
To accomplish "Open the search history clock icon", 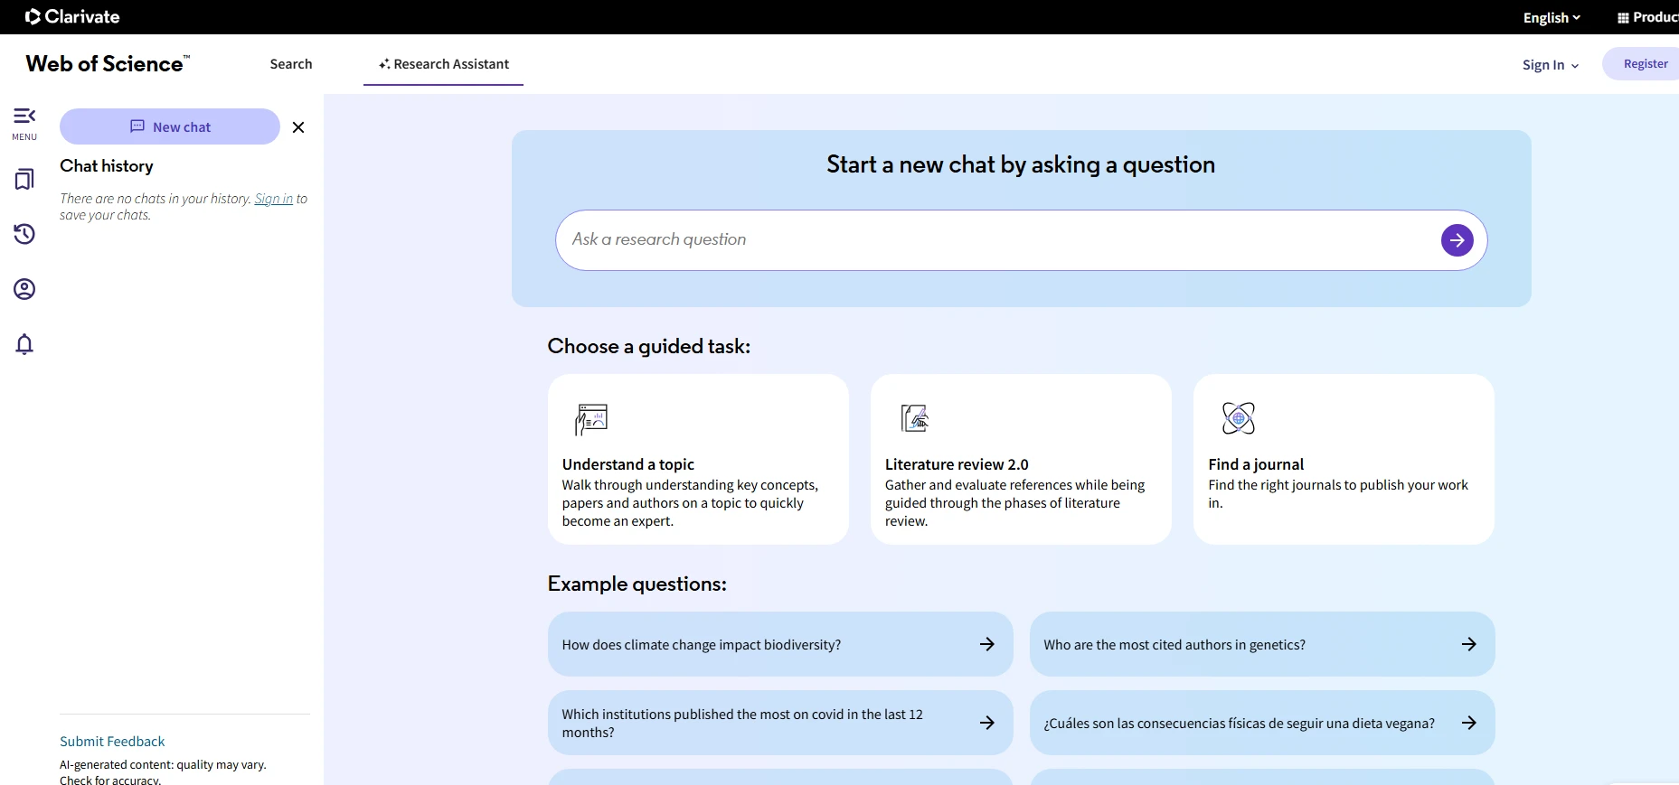I will 24,234.
